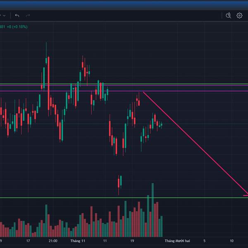Open chart settings with the gear icon

239,16
